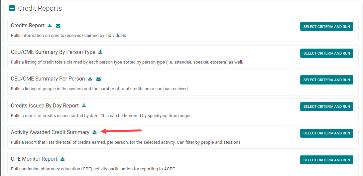
Task: Email the Credits Report
Action: coord(58,26)
